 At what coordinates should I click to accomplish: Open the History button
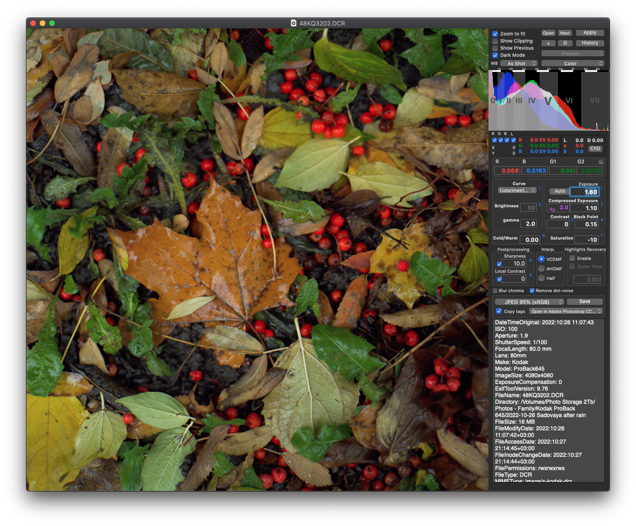tap(590, 43)
